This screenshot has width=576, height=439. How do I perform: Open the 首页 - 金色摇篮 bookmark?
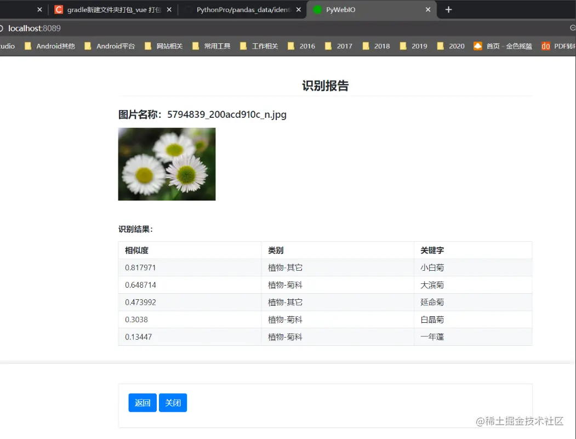point(503,46)
